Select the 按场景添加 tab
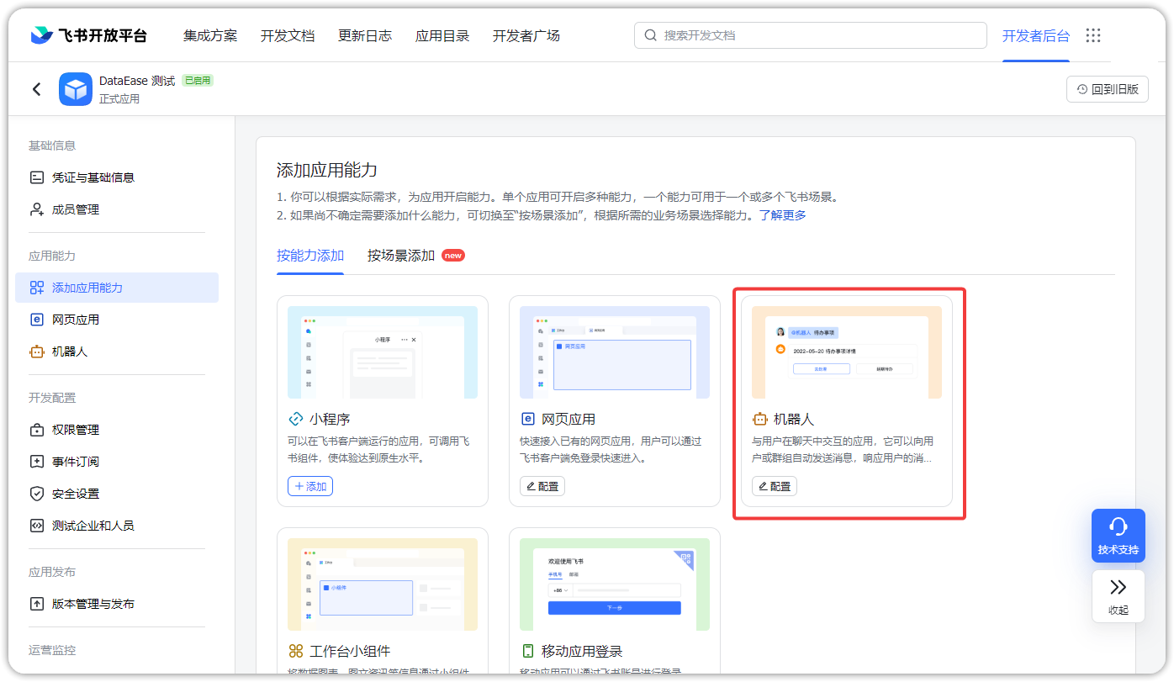The image size is (1174, 682). coord(401,256)
